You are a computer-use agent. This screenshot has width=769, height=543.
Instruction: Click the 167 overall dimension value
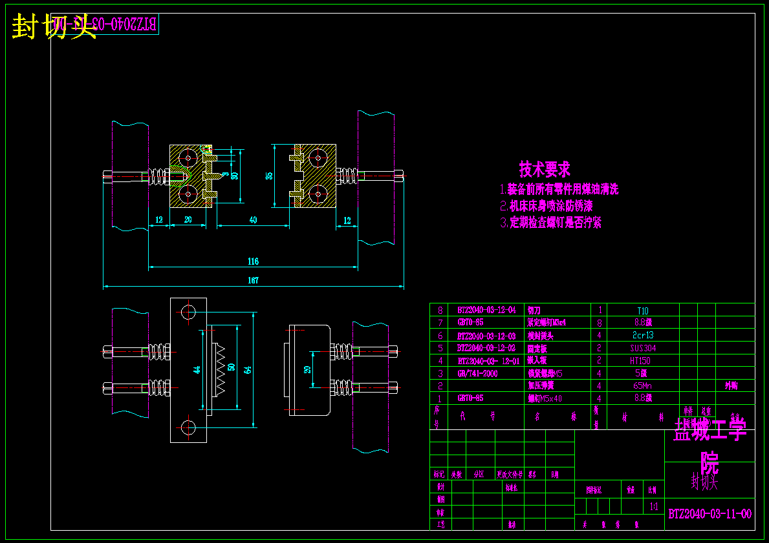click(x=253, y=281)
